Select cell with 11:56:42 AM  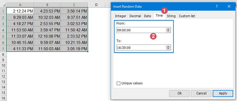tap(74, 30)
